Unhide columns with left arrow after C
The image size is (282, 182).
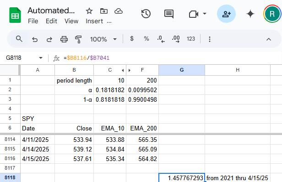(x=123, y=70)
